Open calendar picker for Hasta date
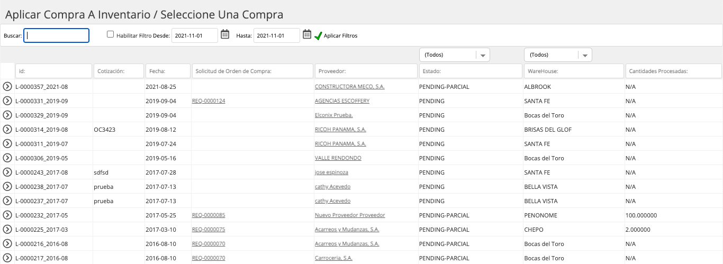723x264 pixels. 307,34
